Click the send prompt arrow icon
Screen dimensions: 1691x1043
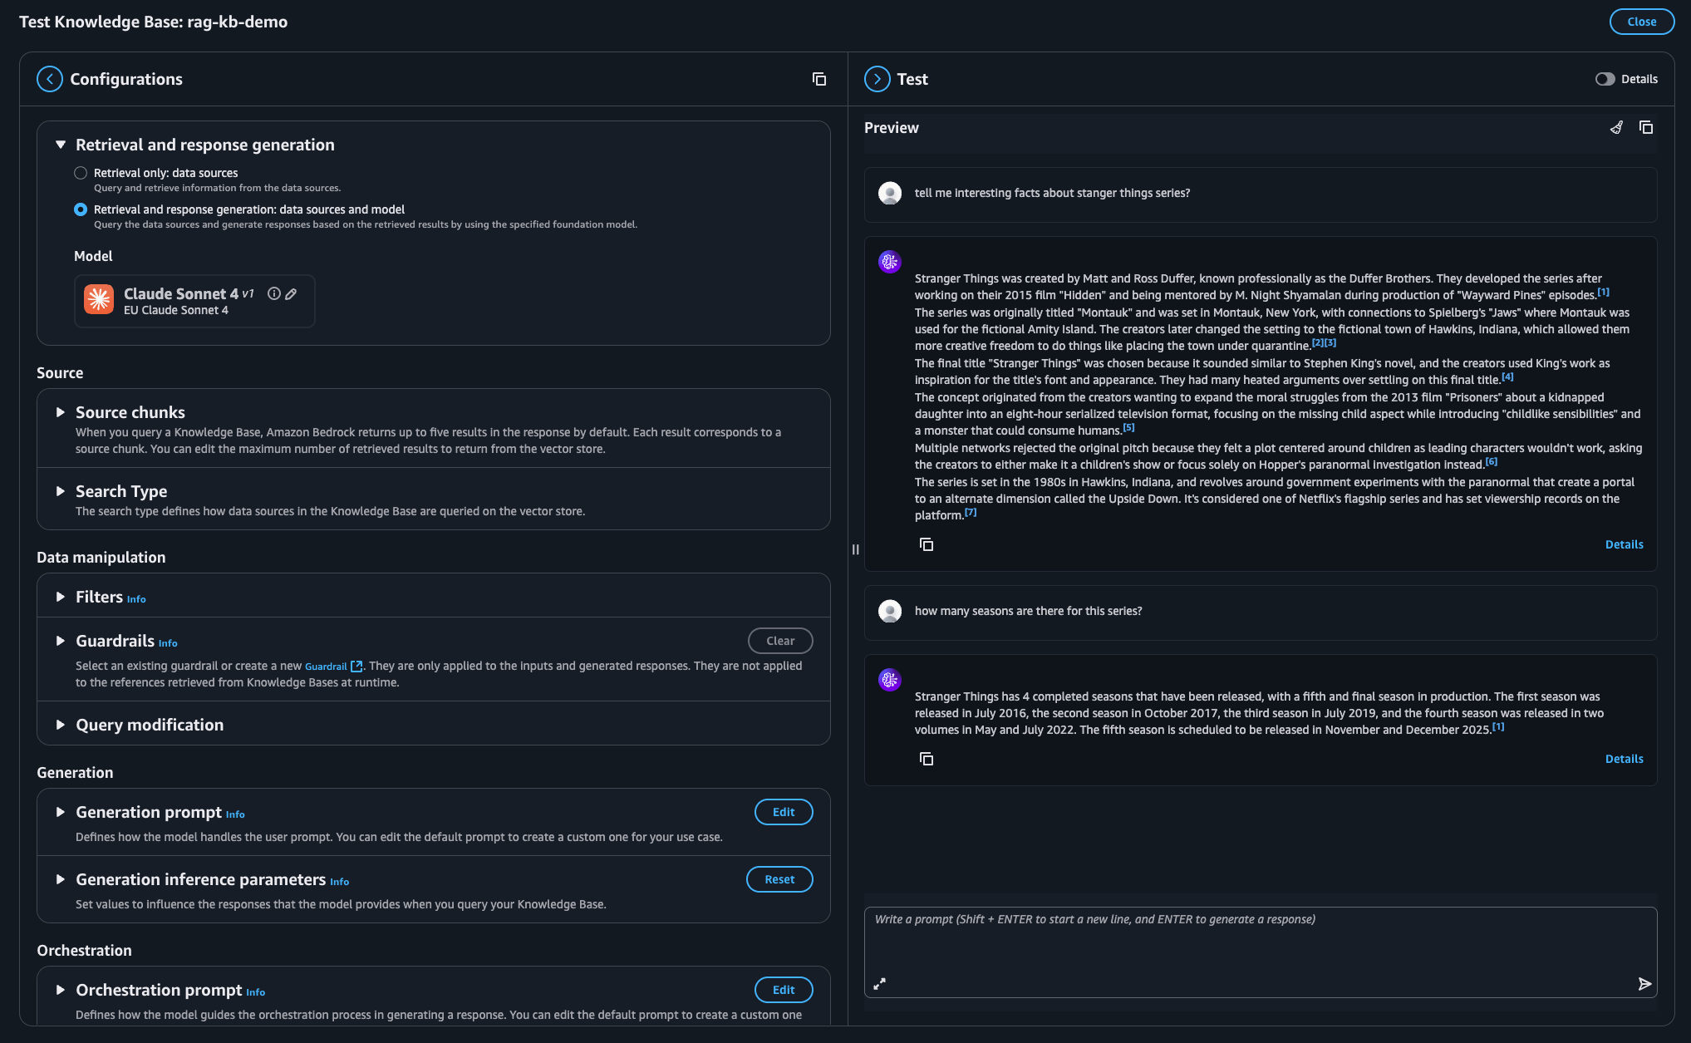(x=1644, y=984)
